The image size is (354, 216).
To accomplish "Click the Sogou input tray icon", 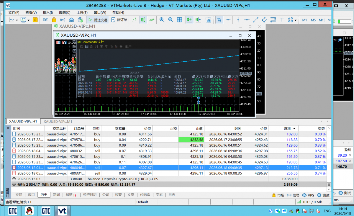I will point(271,211).
